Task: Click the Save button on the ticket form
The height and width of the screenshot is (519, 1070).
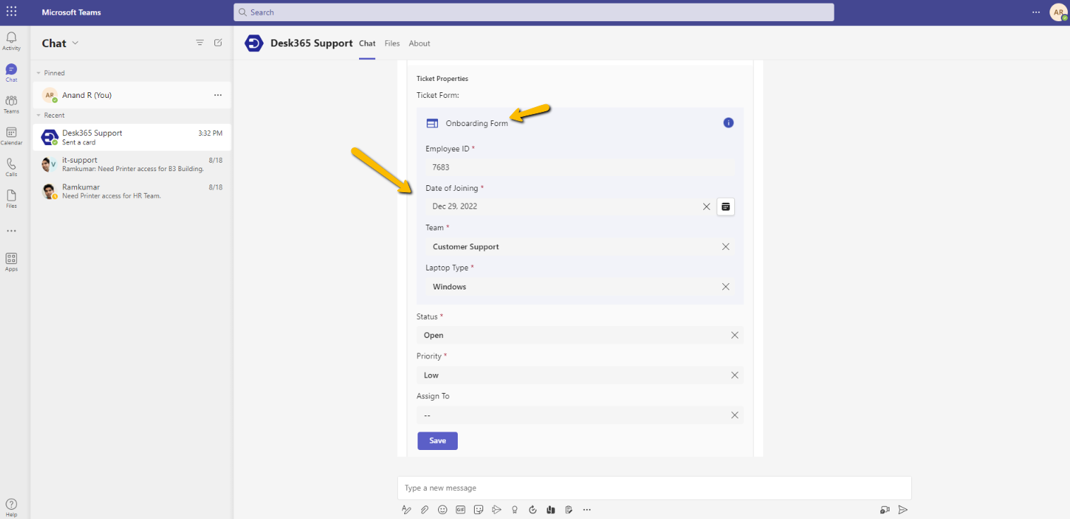Action: 437,440
